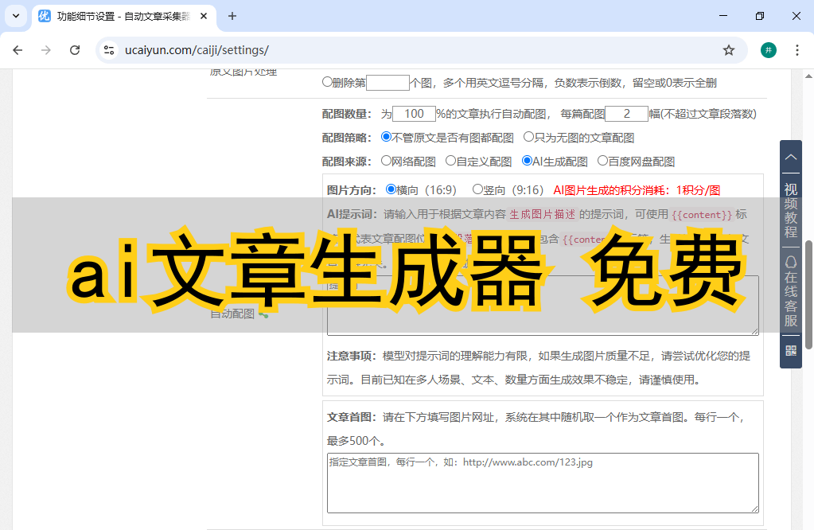This screenshot has width=814, height=530.
Task: Click the site information icon in address bar
Action: (110, 50)
